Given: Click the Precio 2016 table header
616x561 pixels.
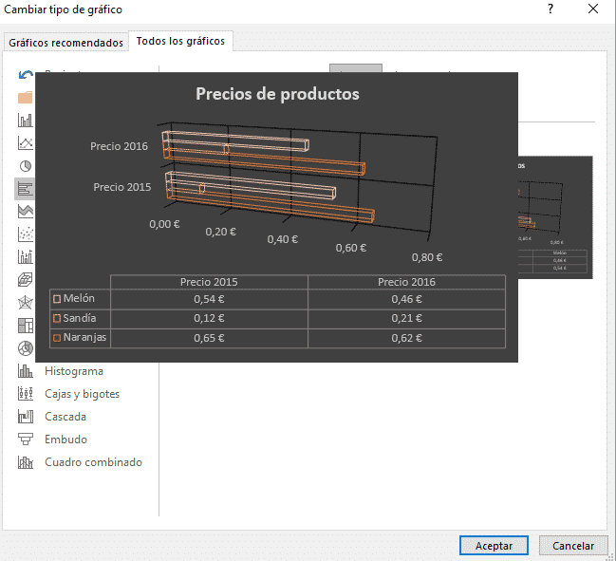Looking at the screenshot, I should coord(406,282).
